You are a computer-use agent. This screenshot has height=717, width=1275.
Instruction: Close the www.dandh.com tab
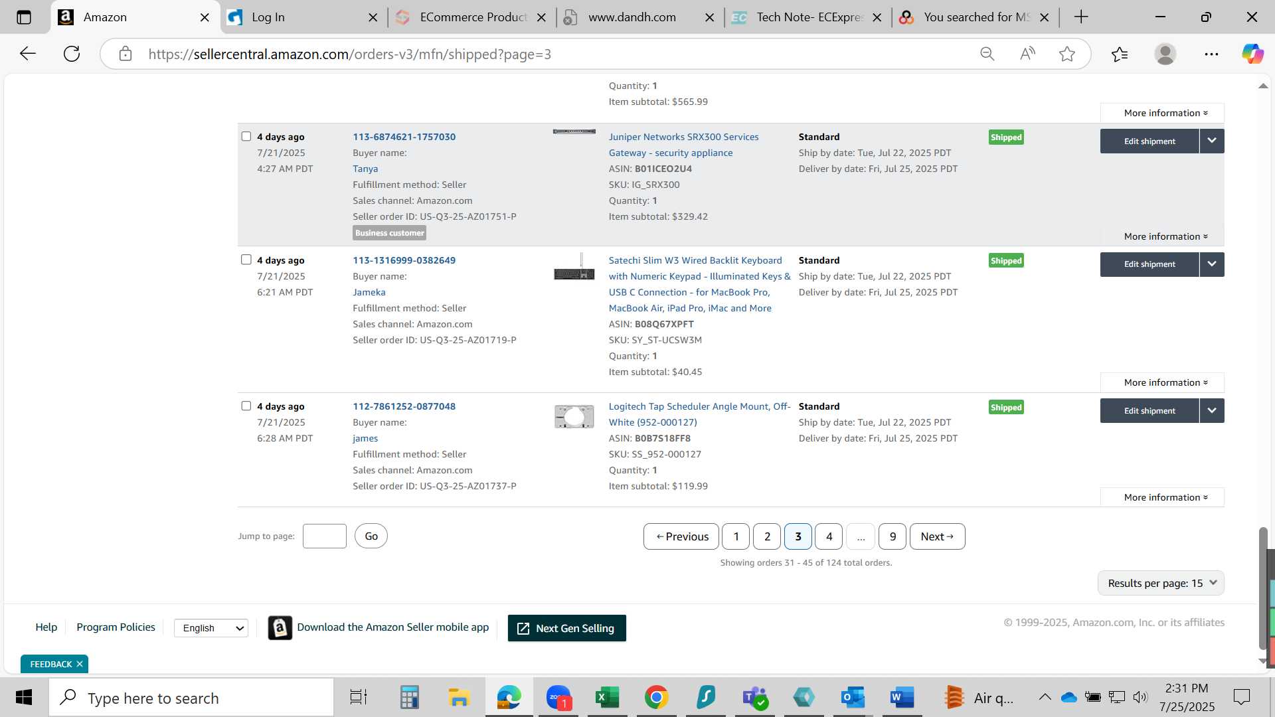[709, 17]
